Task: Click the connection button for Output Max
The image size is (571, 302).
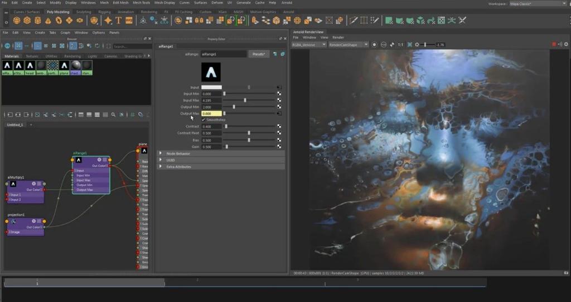Action: pos(279,113)
